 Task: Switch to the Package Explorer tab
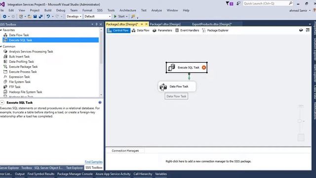coord(215,31)
